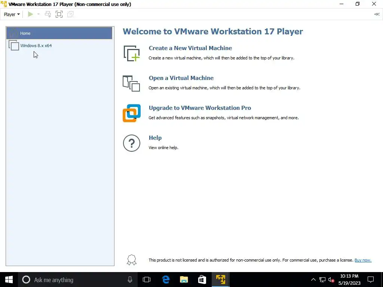383x287 pixels.
Task: Click the VMware logo in the title bar
Action: click(x=4, y=4)
